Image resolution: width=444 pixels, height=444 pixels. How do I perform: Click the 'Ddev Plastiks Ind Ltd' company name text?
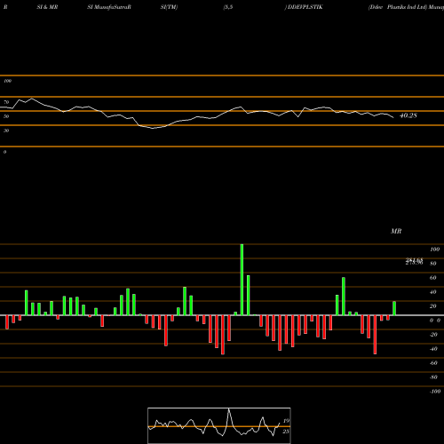pyautogui.click(x=398, y=7)
